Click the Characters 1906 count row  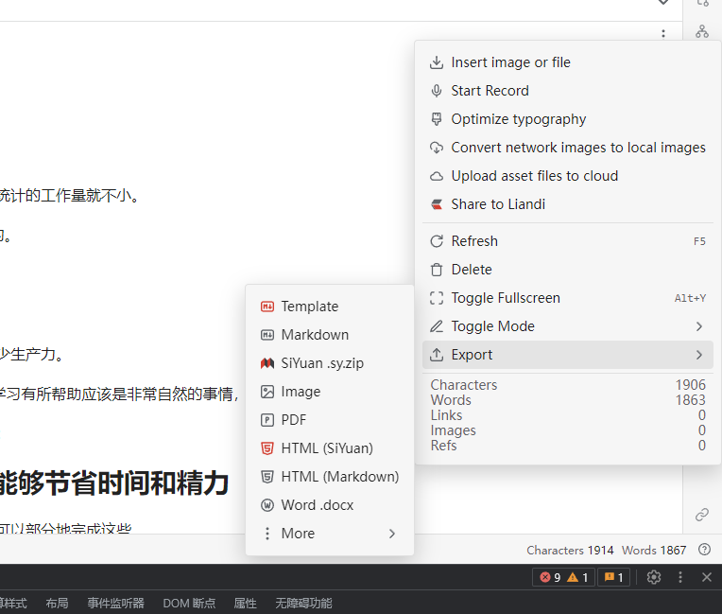coord(568,385)
